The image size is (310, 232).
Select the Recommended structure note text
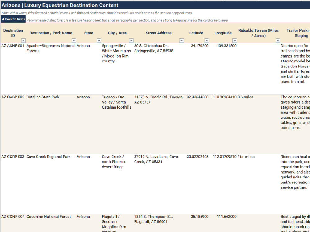pos(127,20)
